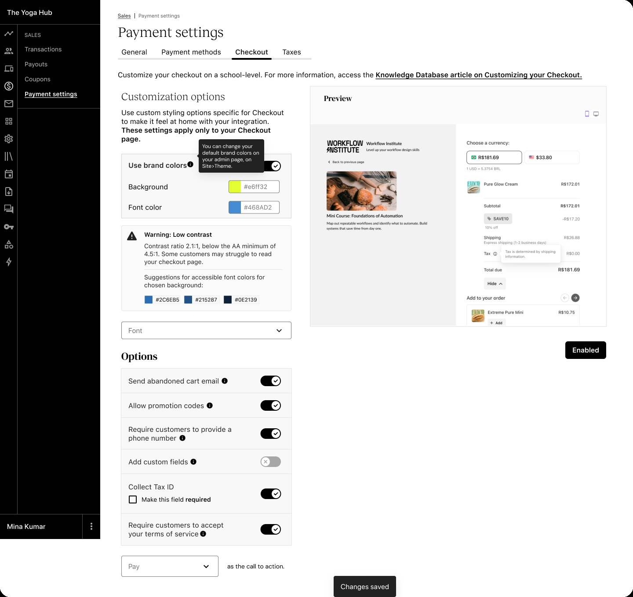Open Payment settings in the sales menu

point(51,94)
